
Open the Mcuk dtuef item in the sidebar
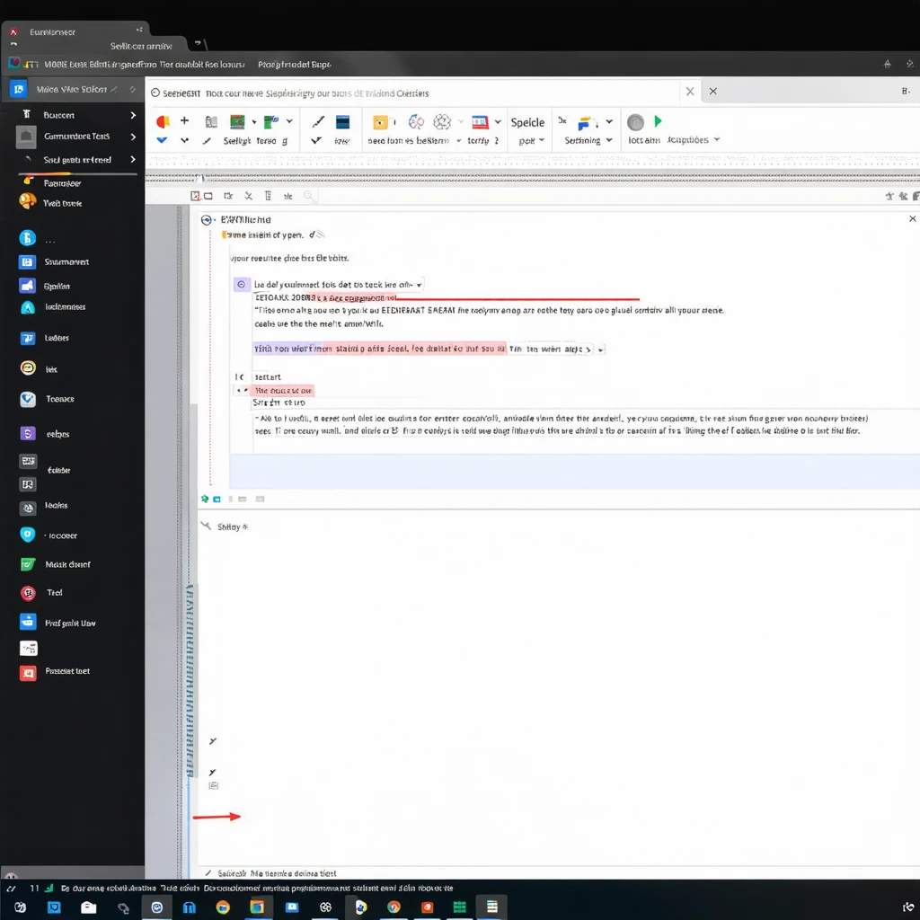point(55,564)
